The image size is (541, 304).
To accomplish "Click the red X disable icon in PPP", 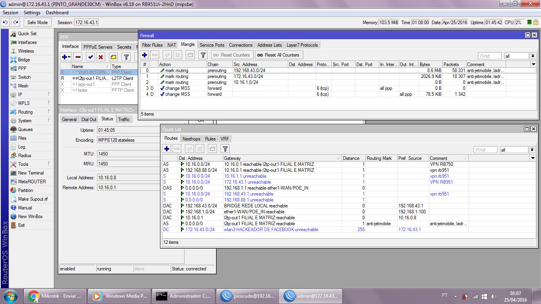I will (101, 57).
